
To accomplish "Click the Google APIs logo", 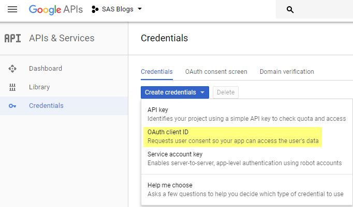I will (56, 10).
